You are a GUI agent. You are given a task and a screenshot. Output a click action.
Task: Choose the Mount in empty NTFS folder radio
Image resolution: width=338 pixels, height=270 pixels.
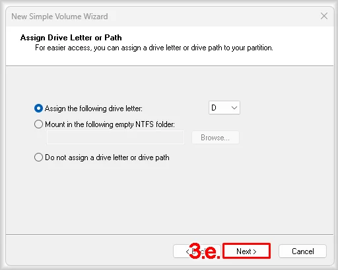[x=38, y=124]
